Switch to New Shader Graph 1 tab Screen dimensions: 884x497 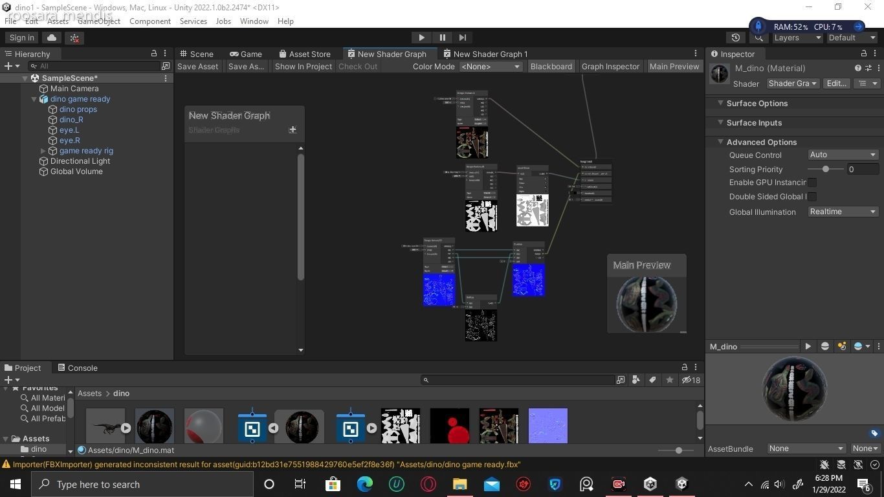485,54
